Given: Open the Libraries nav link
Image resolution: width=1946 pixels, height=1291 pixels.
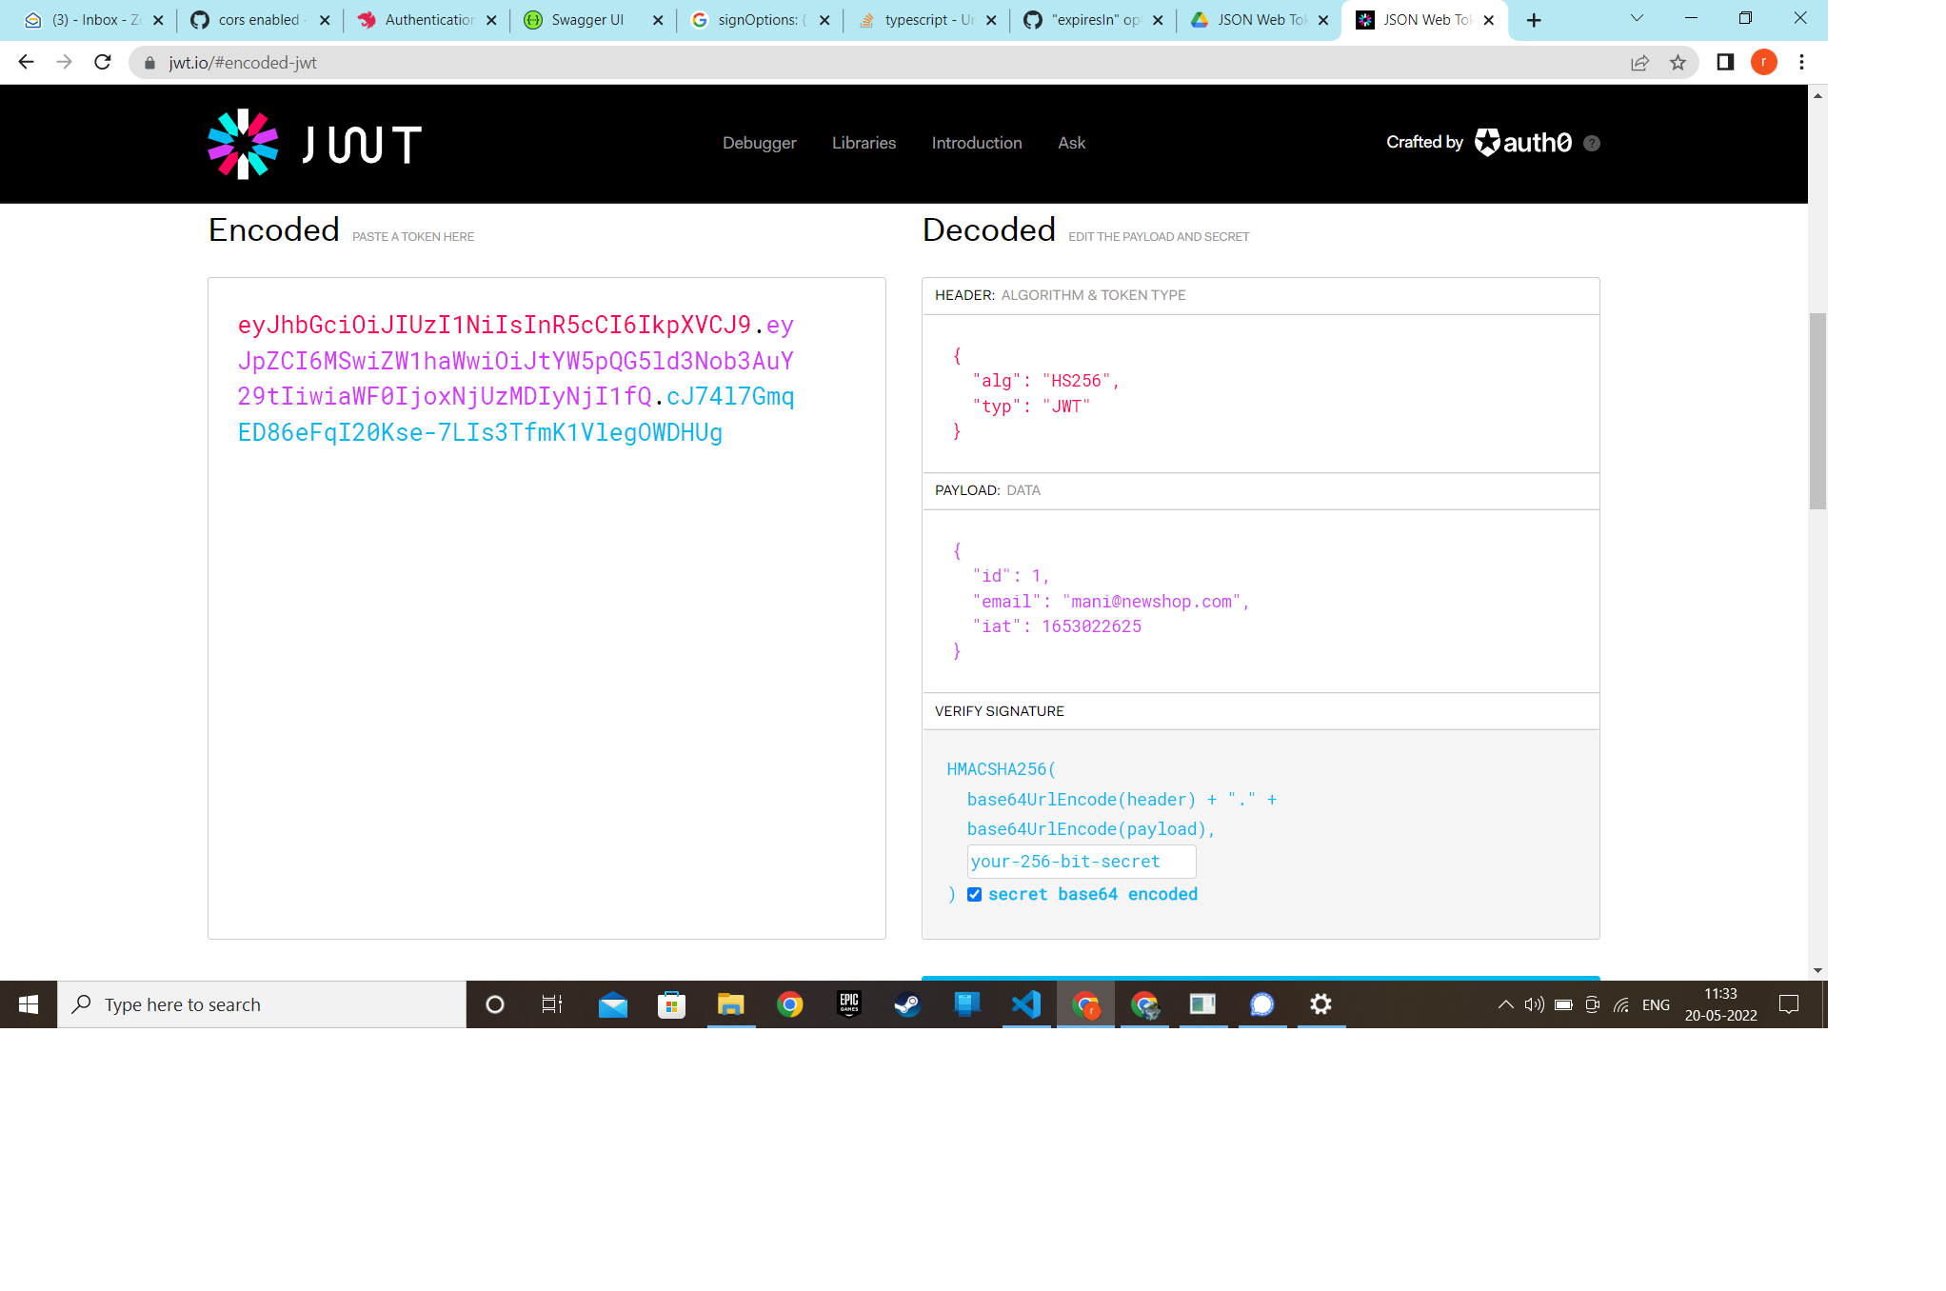Looking at the screenshot, I should click(x=864, y=143).
